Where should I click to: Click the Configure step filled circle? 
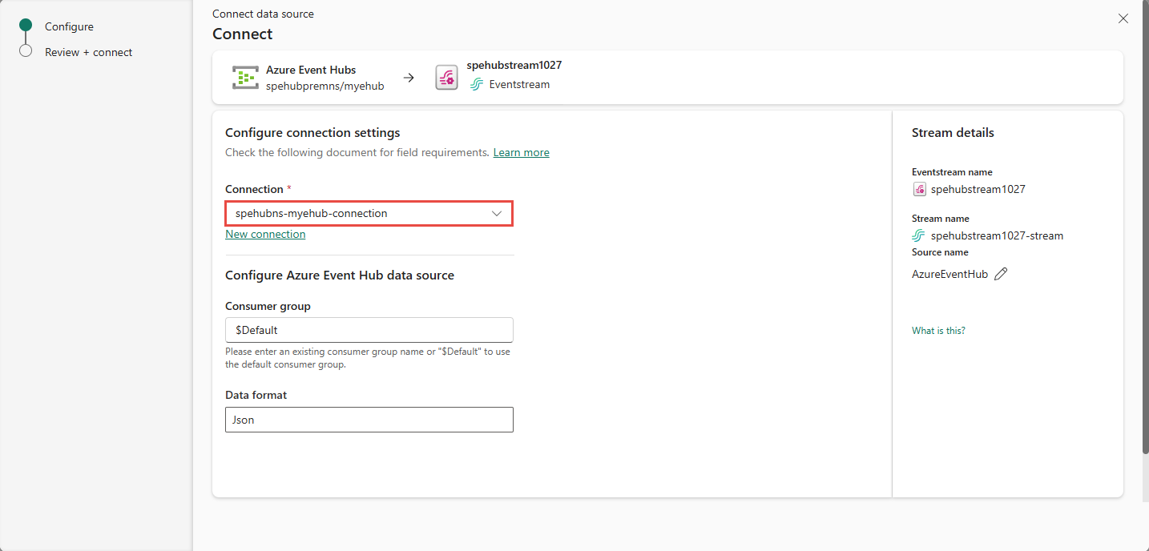(x=26, y=26)
